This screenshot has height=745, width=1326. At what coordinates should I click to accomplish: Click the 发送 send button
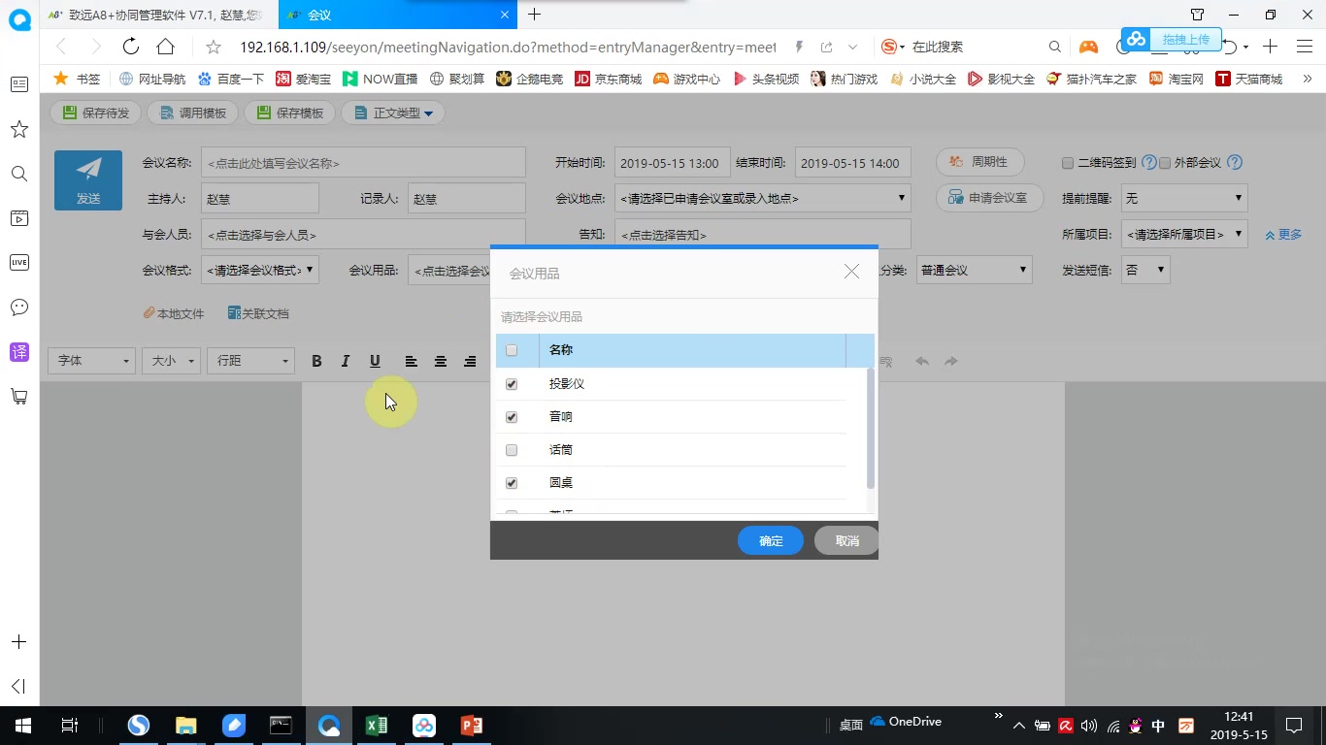[x=88, y=179]
